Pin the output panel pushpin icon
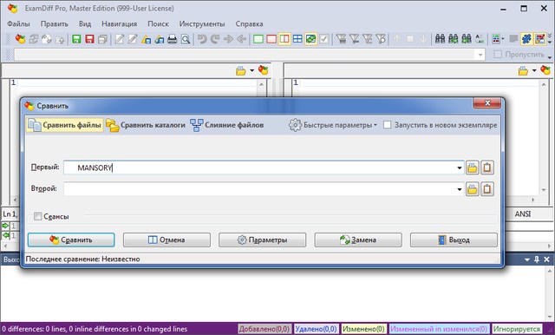The width and height of the screenshot is (555, 335). [537, 259]
